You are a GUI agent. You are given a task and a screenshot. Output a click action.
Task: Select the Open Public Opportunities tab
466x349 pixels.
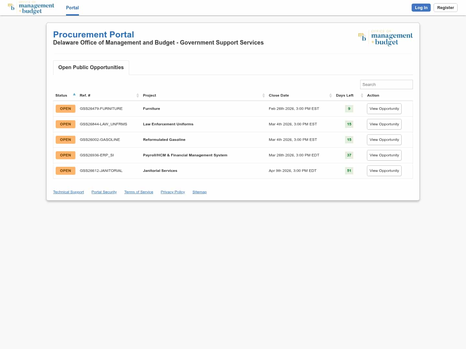tap(91, 68)
